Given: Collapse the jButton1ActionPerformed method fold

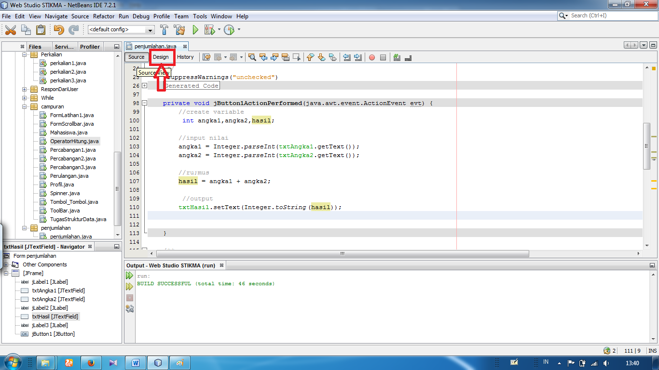Looking at the screenshot, I should point(145,103).
